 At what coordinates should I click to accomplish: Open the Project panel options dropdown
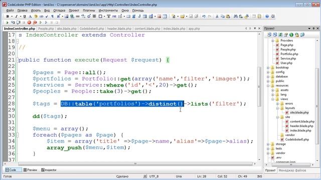[x=309, y=28]
